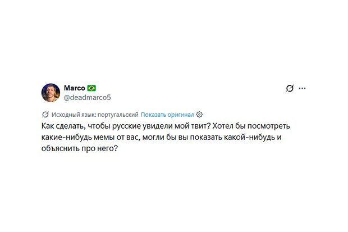This screenshot has height=232, width=348.
Task: Click the Brazil flag emoji next to Marco
Action: 91,88
